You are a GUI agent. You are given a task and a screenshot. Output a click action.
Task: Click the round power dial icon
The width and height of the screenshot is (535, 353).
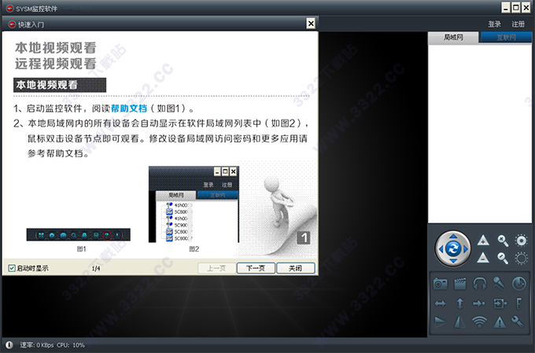(519, 284)
